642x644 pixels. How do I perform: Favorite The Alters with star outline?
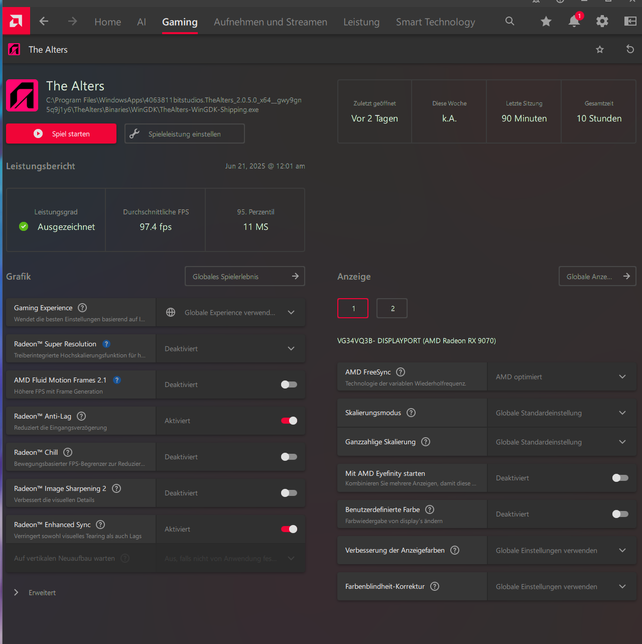coord(600,49)
